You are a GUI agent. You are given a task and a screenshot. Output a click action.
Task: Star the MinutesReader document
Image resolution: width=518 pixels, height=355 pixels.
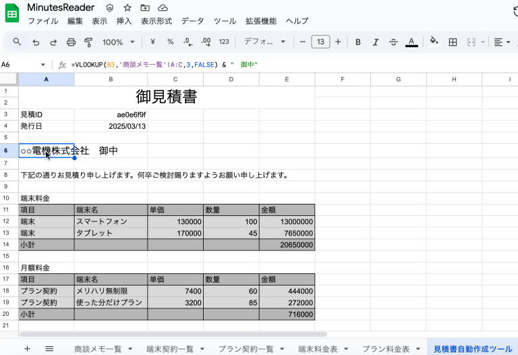(127, 7)
